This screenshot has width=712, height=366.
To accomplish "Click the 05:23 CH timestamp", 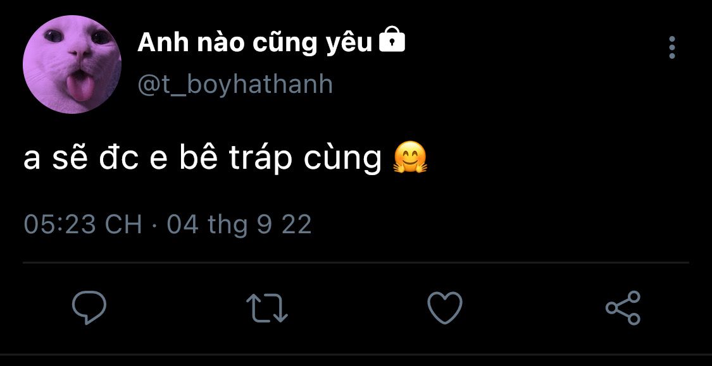I will [83, 224].
